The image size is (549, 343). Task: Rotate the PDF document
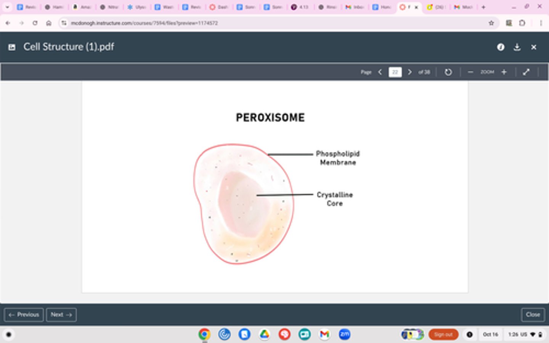pos(448,72)
